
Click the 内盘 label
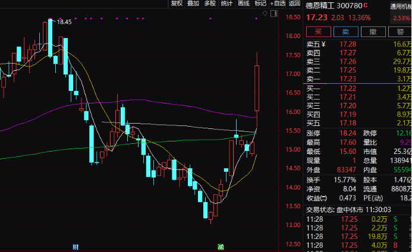point(370,170)
